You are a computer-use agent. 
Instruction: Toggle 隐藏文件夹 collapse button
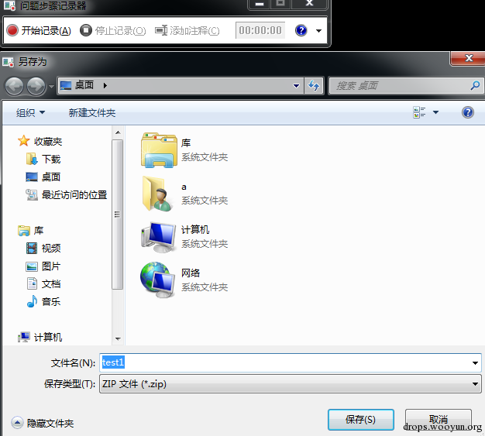coord(17,422)
